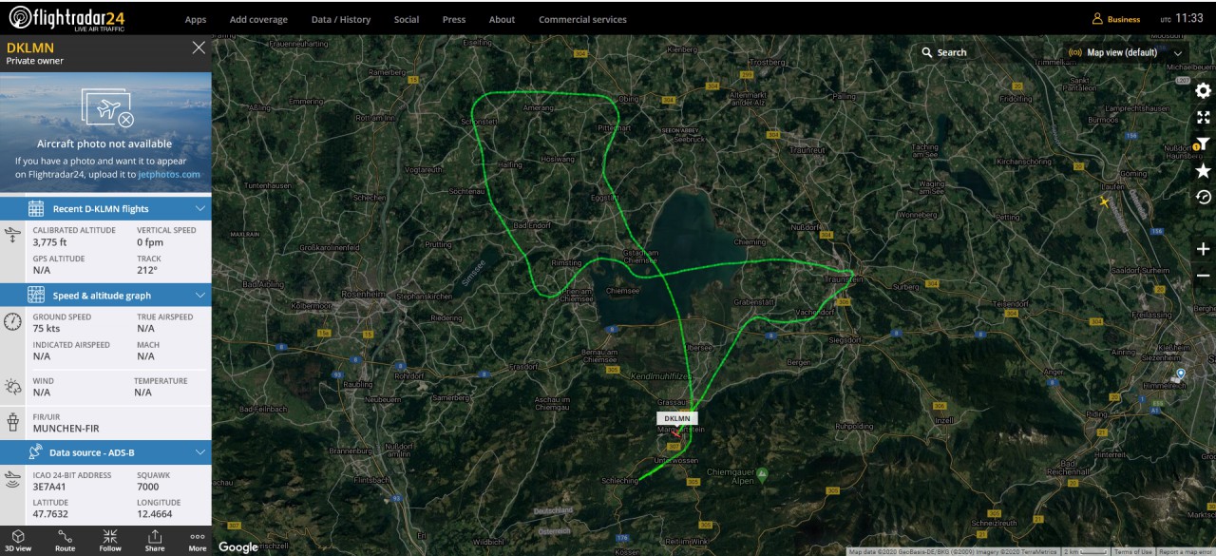
Task: Show the aircraft route
Action: pos(65,541)
